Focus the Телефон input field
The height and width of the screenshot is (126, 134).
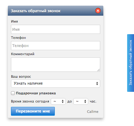[55, 46]
